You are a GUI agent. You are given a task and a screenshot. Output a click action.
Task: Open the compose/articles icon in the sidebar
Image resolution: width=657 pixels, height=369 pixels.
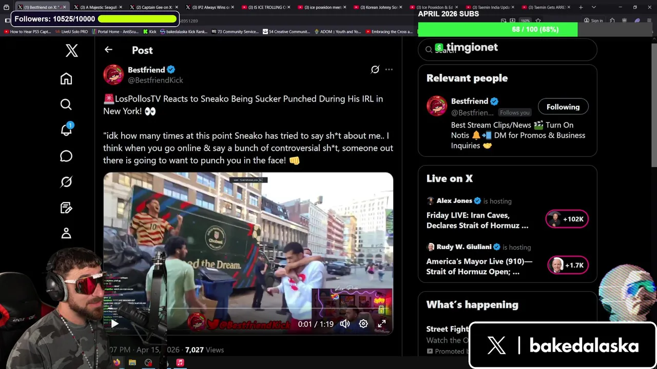coord(66,208)
